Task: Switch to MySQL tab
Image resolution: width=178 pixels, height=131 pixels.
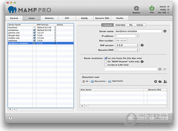Action: pyautogui.click(x=84, y=18)
